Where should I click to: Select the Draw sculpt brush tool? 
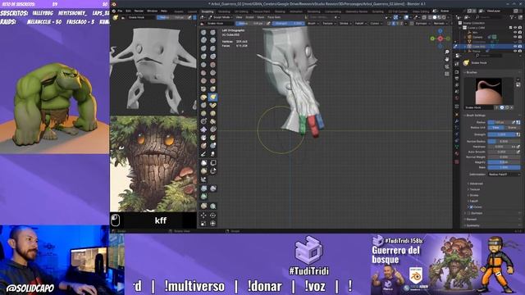click(x=203, y=33)
